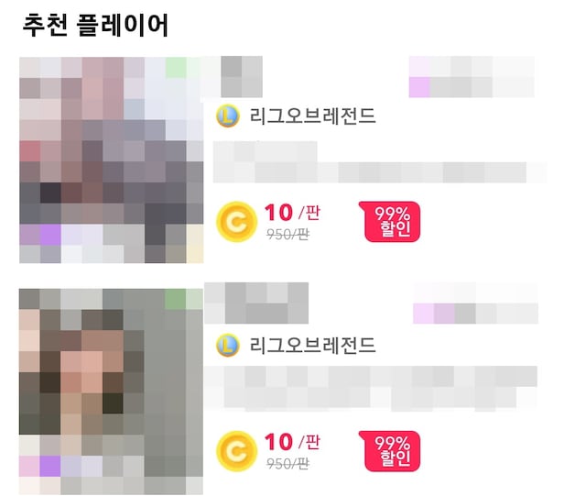Click the first player's blurred description text

point(380,162)
